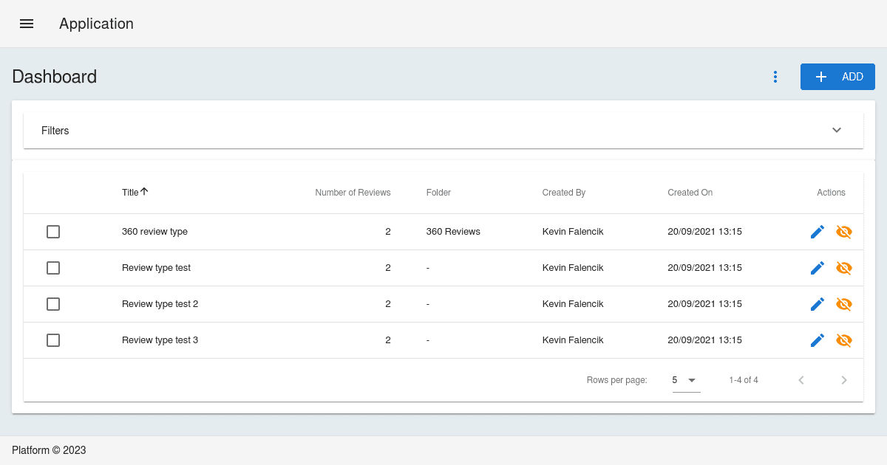Open the navigation hamburger menu
This screenshot has width=887, height=465.
27,23
